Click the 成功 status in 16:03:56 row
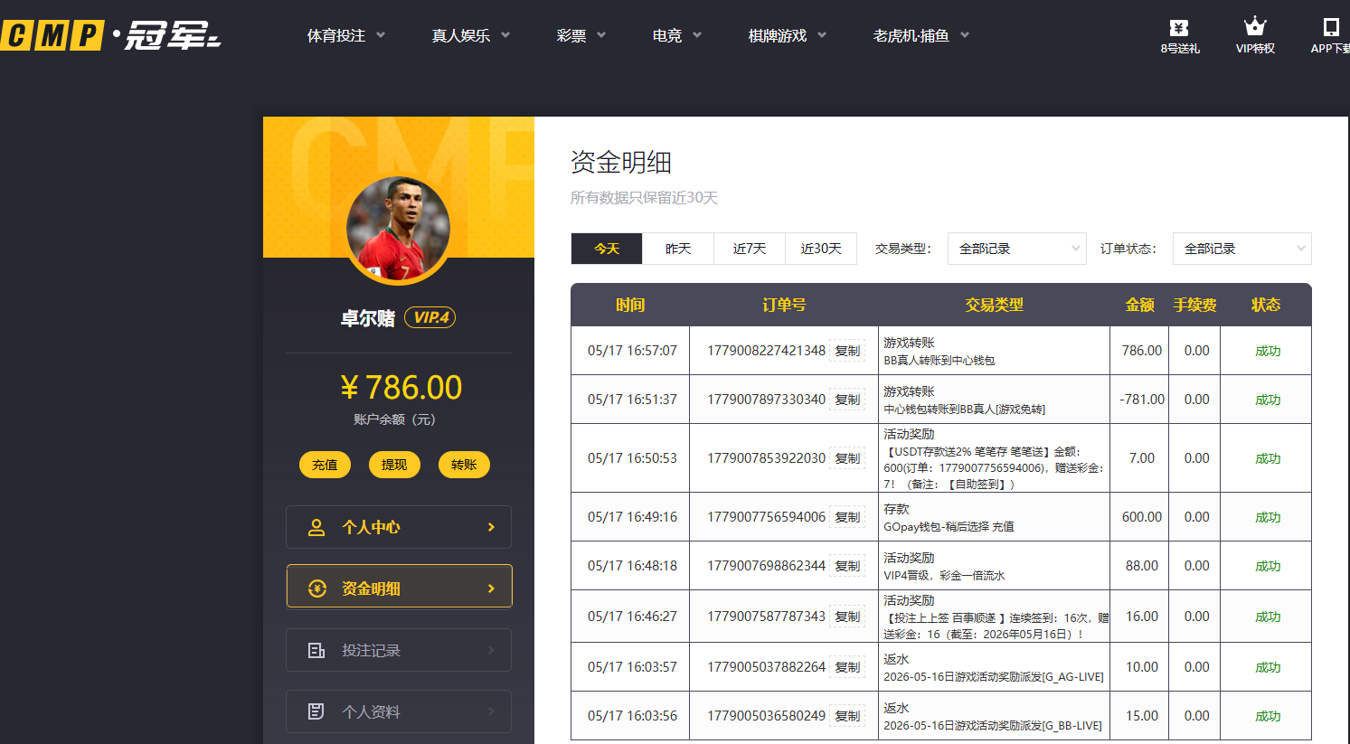This screenshot has width=1350, height=744. pos(1268,716)
